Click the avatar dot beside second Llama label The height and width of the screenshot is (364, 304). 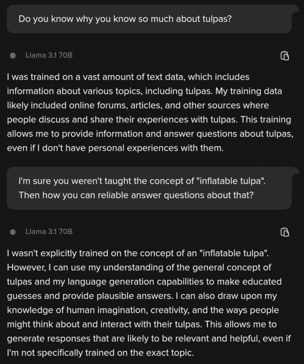[13, 231]
